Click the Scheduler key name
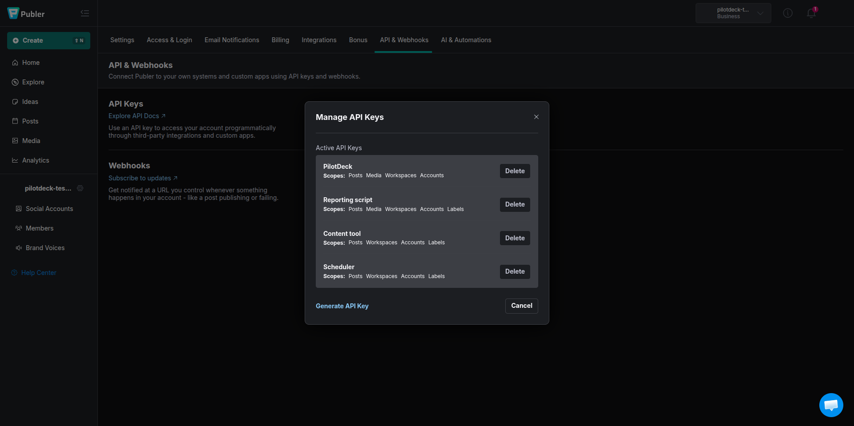854x426 pixels. (x=339, y=267)
